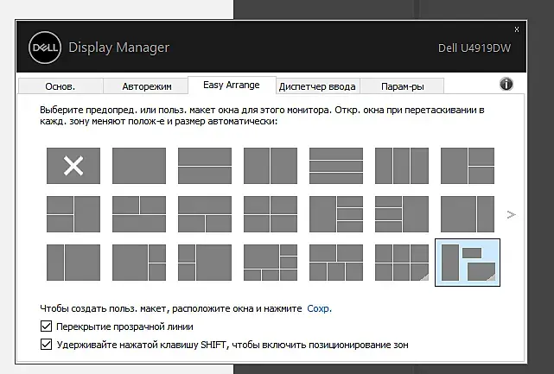The image size is (554, 374).
Task: Show next page of layouts with arrow
Action: [512, 214]
